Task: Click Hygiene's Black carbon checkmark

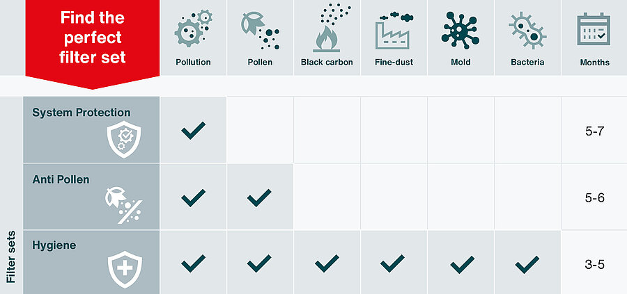Action: pos(327,263)
